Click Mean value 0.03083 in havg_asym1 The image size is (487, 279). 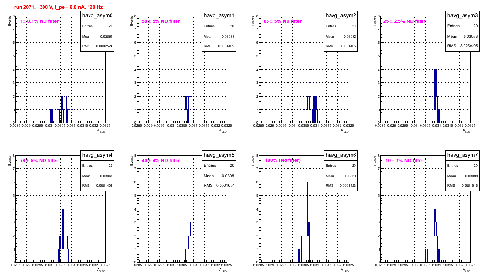(x=228, y=36)
